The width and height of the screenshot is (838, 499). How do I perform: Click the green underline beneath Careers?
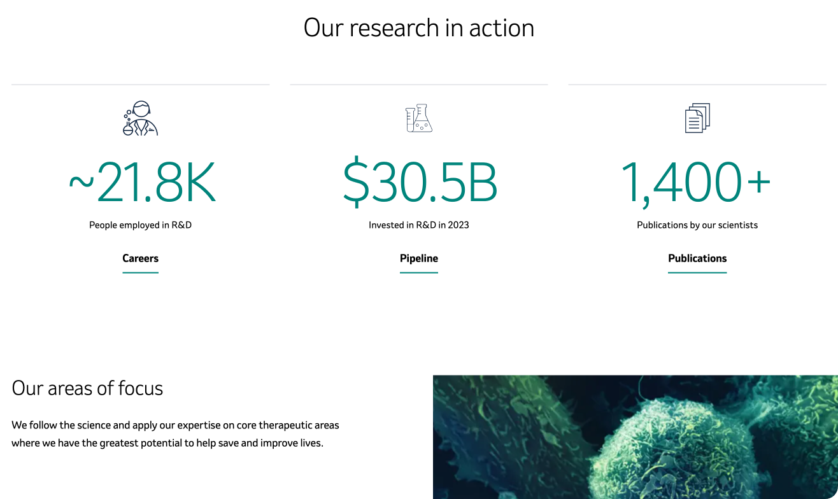pyautogui.click(x=140, y=272)
